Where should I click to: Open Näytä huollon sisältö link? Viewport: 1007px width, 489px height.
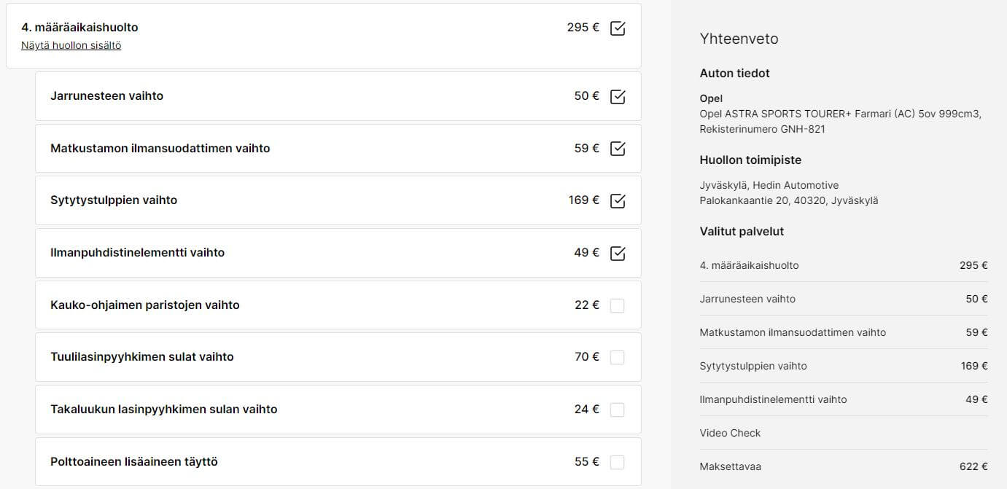click(71, 45)
